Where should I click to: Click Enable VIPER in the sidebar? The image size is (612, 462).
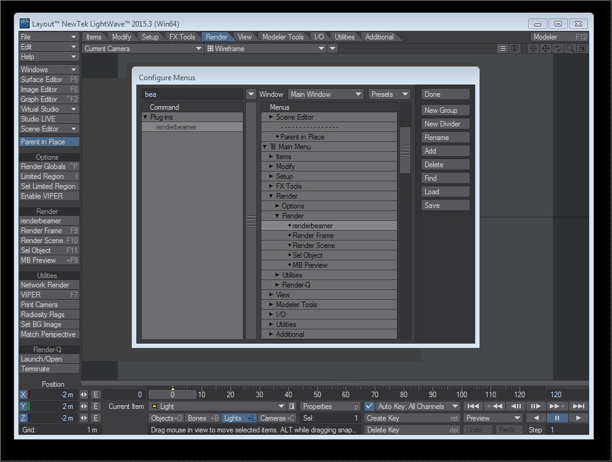pos(49,196)
